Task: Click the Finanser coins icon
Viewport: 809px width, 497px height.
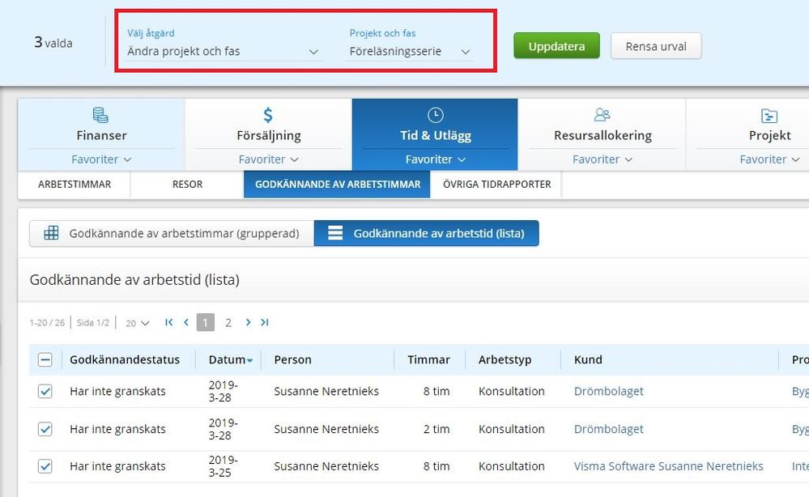Action: [101, 115]
